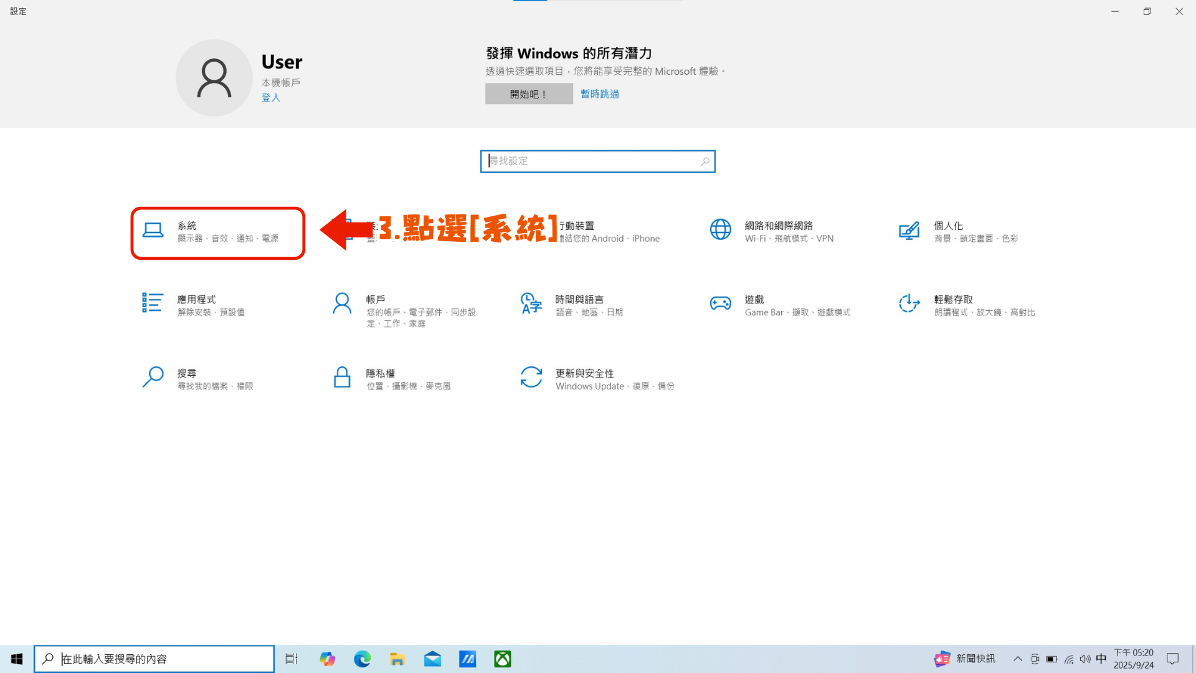
Task: Open the System settings laptop icon
Action: (153, 231)
